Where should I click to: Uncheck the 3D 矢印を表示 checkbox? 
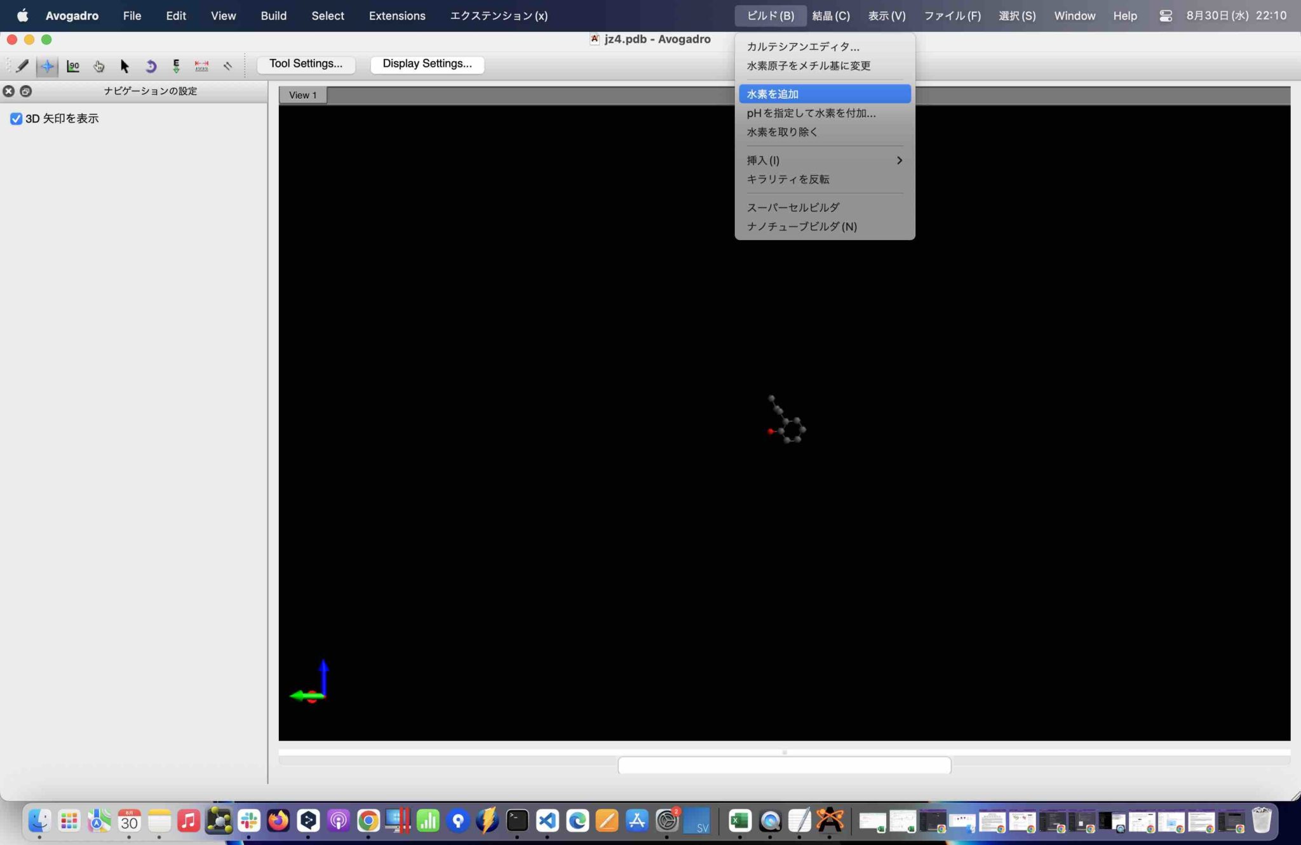click(16, 118)
